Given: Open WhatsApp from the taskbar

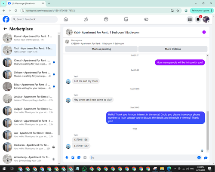Looking at the screenshot, I should coord(84,169).
